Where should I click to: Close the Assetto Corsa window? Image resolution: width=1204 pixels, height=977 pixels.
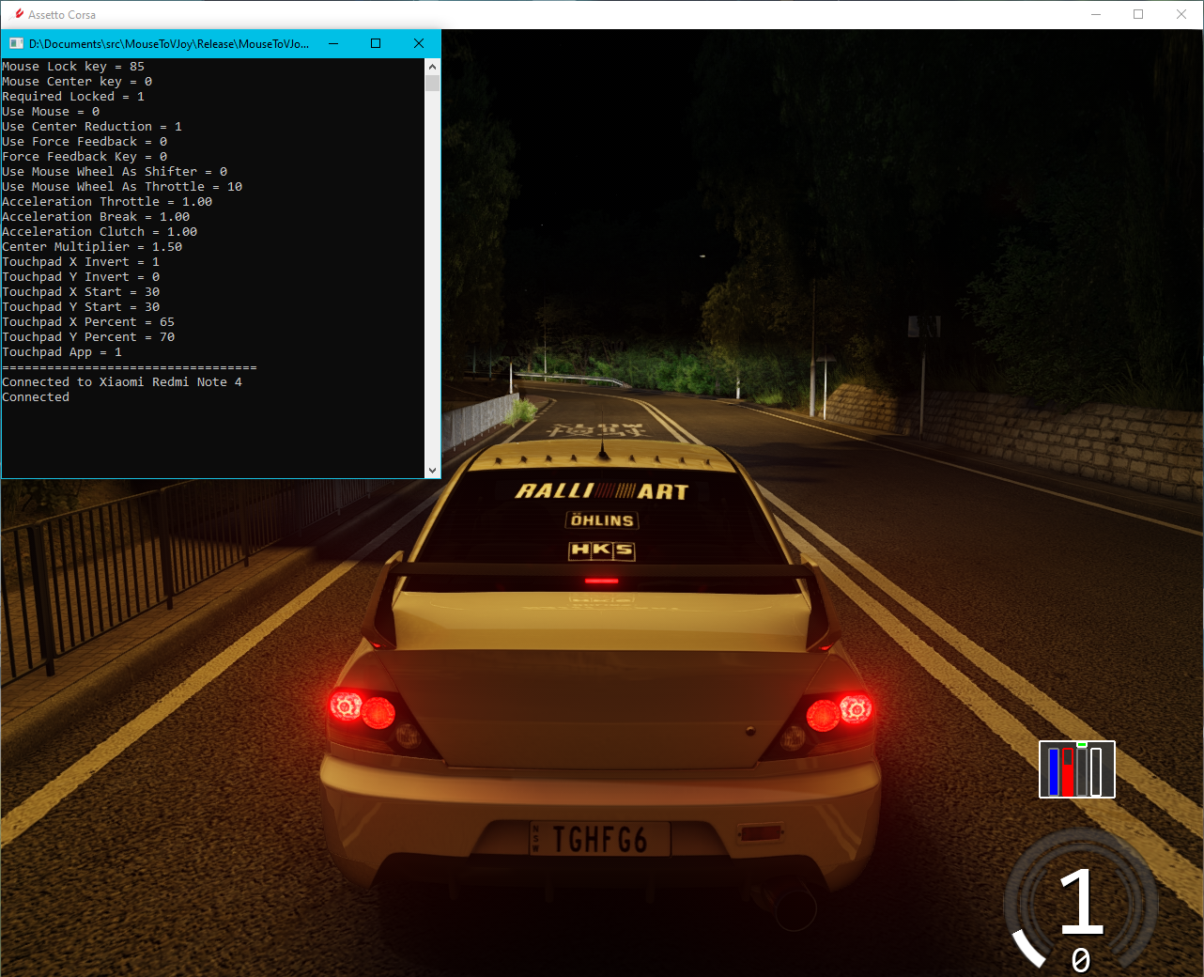point(1181,14)
